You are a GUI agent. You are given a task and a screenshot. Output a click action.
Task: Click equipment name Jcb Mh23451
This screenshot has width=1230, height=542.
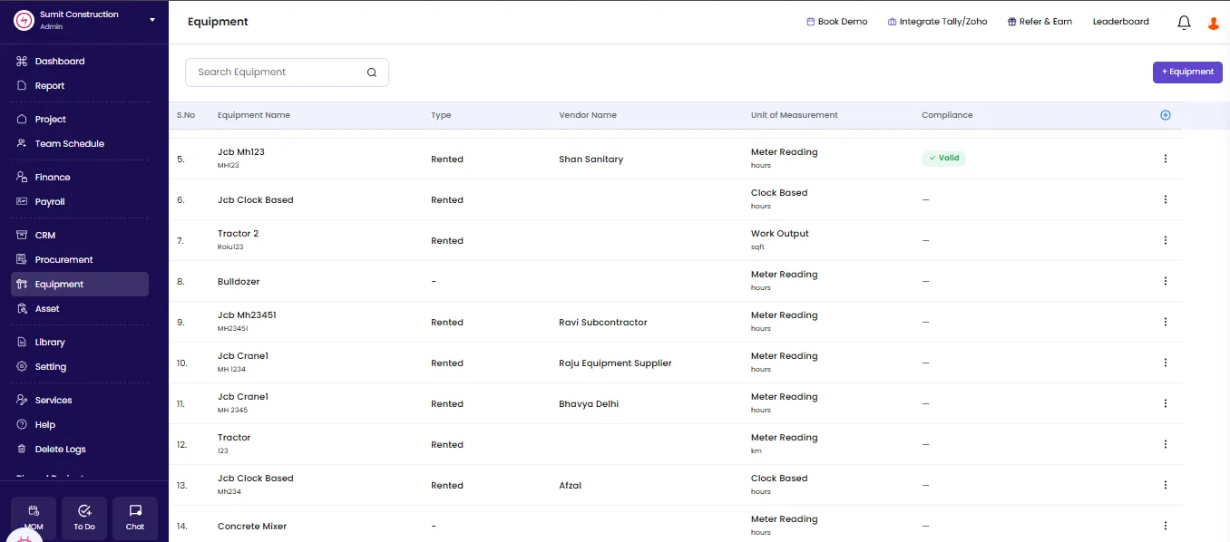247,315
